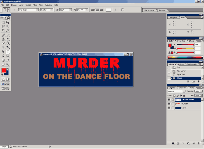The height and width of the screenshot is (149, 204).
Task: Select the Slice tool
Action: tap(8, 30)
